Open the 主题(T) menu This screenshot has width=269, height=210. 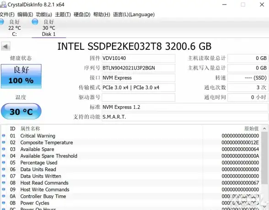point(63,15)
